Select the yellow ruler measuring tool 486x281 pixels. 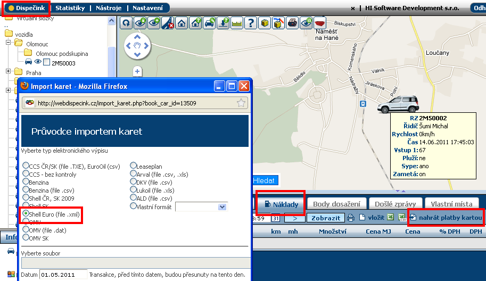(x=237, y=23)
